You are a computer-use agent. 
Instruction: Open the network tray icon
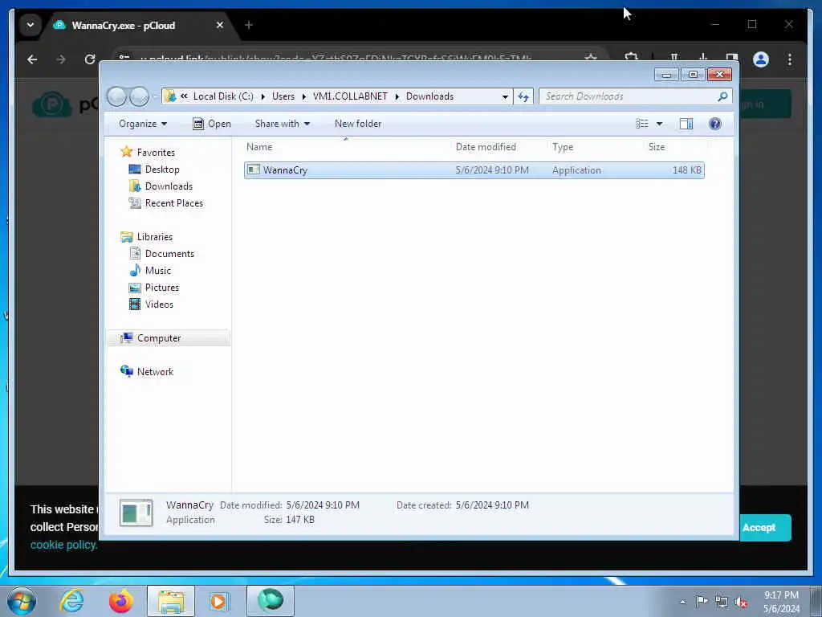tap(722, 602)
